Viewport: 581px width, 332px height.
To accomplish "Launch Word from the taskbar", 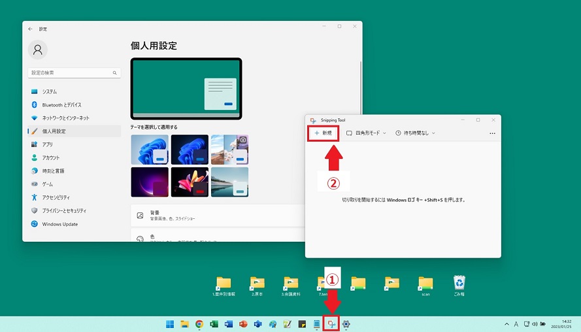I will (x=229, y=324).
